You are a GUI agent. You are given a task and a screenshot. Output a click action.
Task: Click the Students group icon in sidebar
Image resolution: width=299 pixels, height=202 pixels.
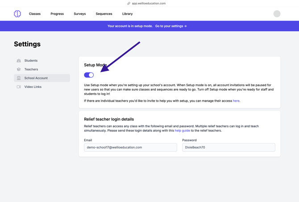tap(19, 61)
